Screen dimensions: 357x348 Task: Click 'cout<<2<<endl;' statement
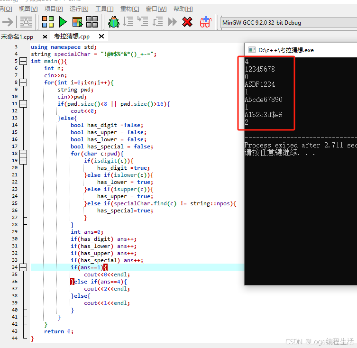[x=107, y=289]
